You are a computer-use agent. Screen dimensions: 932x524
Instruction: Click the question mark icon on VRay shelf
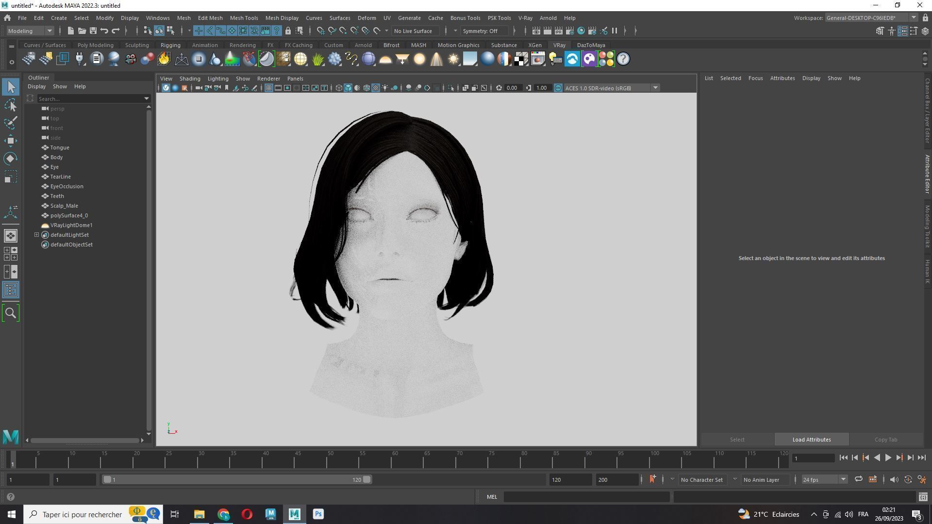[623, 59]
